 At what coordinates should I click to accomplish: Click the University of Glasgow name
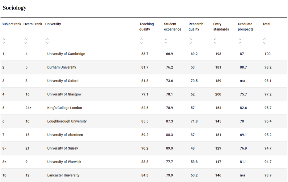[64, 94]
